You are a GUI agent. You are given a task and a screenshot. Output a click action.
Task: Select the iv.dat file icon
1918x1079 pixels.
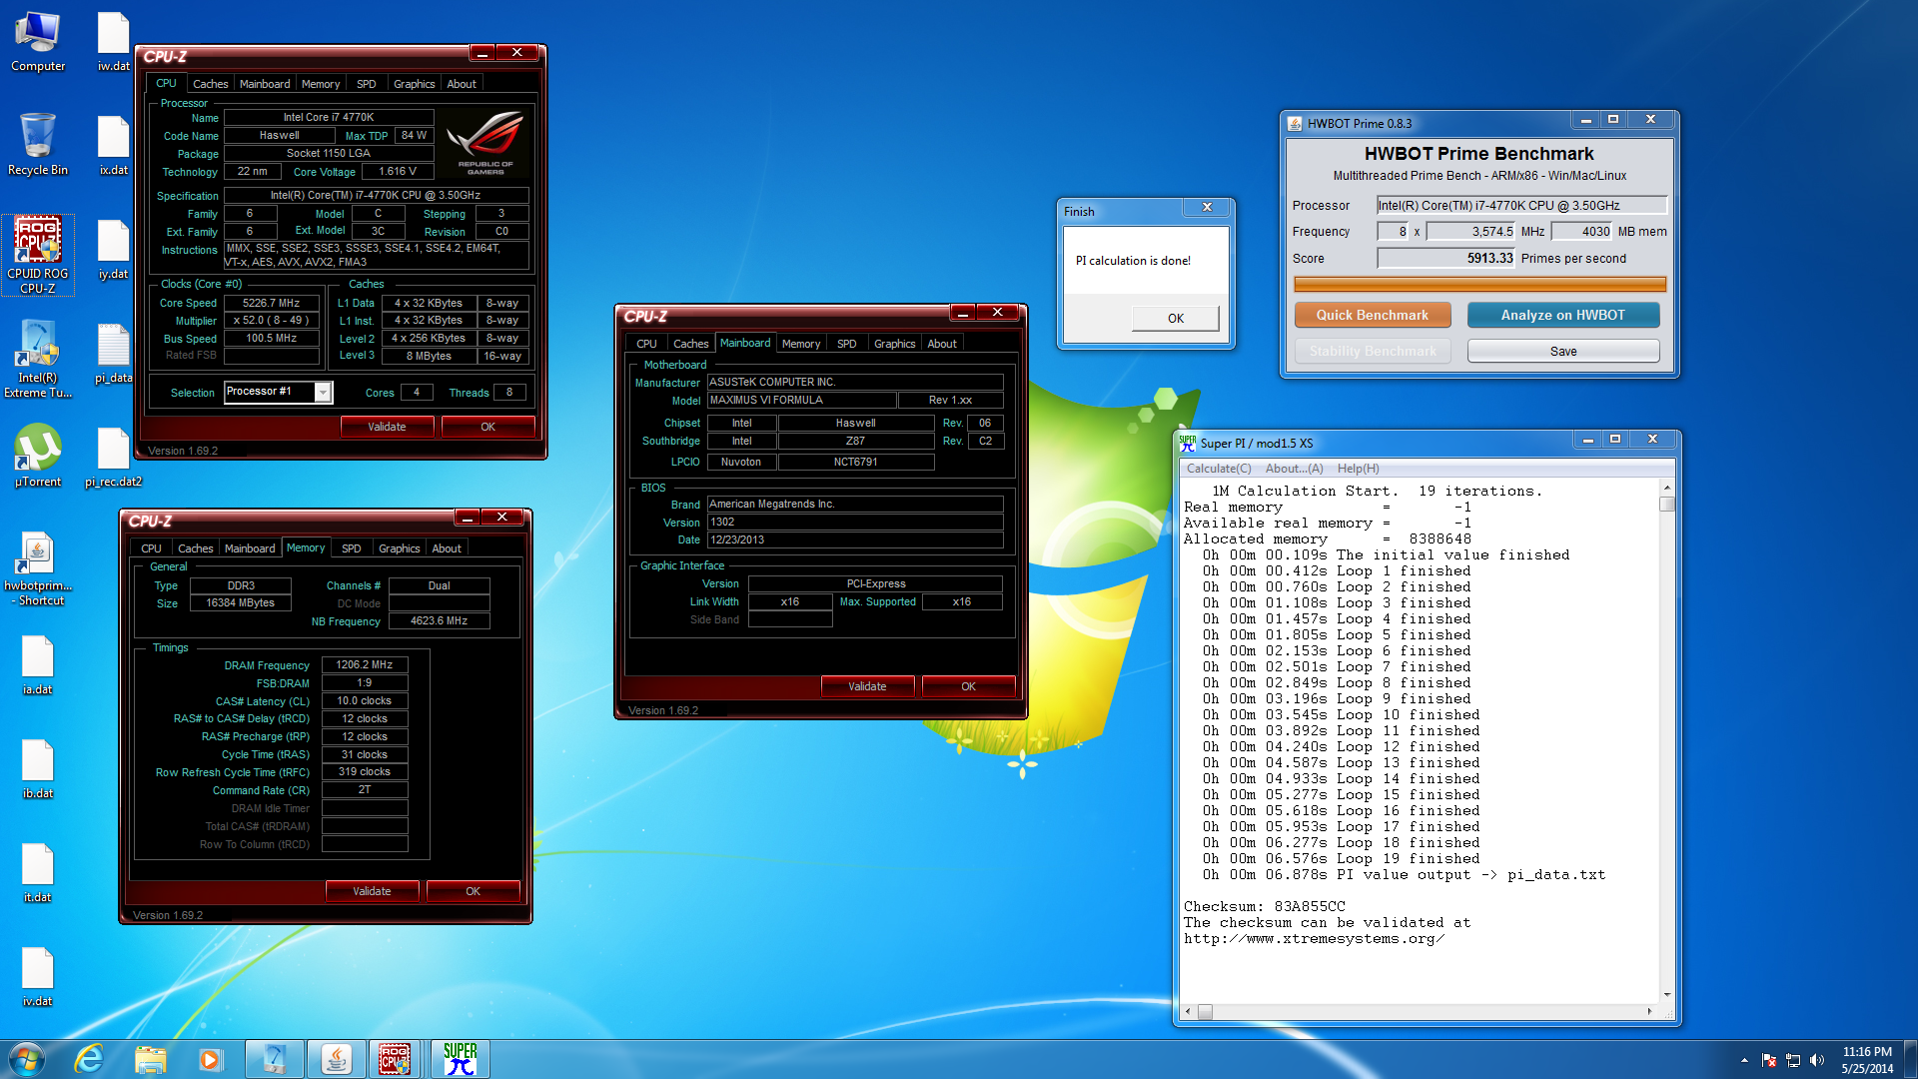pyautogui.click(x=37, y=977)
